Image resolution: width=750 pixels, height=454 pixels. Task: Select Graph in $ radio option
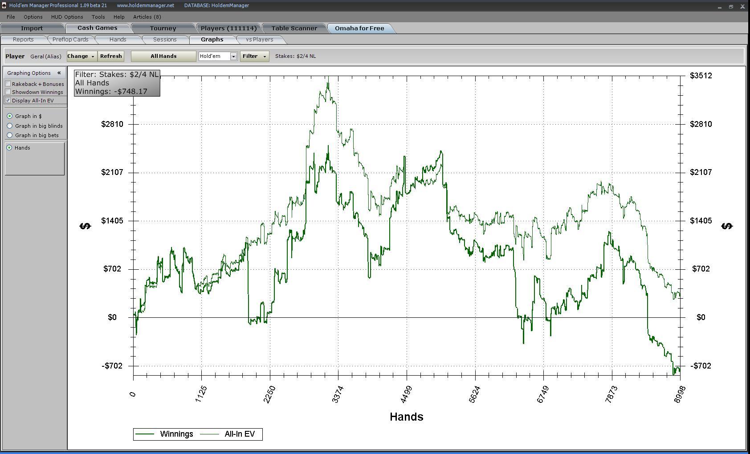tap(9, 116)
